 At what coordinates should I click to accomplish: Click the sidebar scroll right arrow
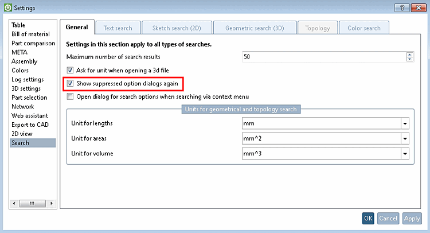pyautogui.click(x=51, y=203)
